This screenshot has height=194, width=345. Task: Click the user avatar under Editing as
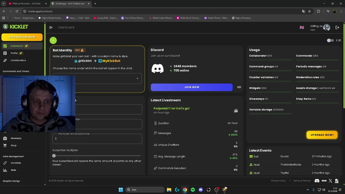pyautogui.click(x=327, y=27)
